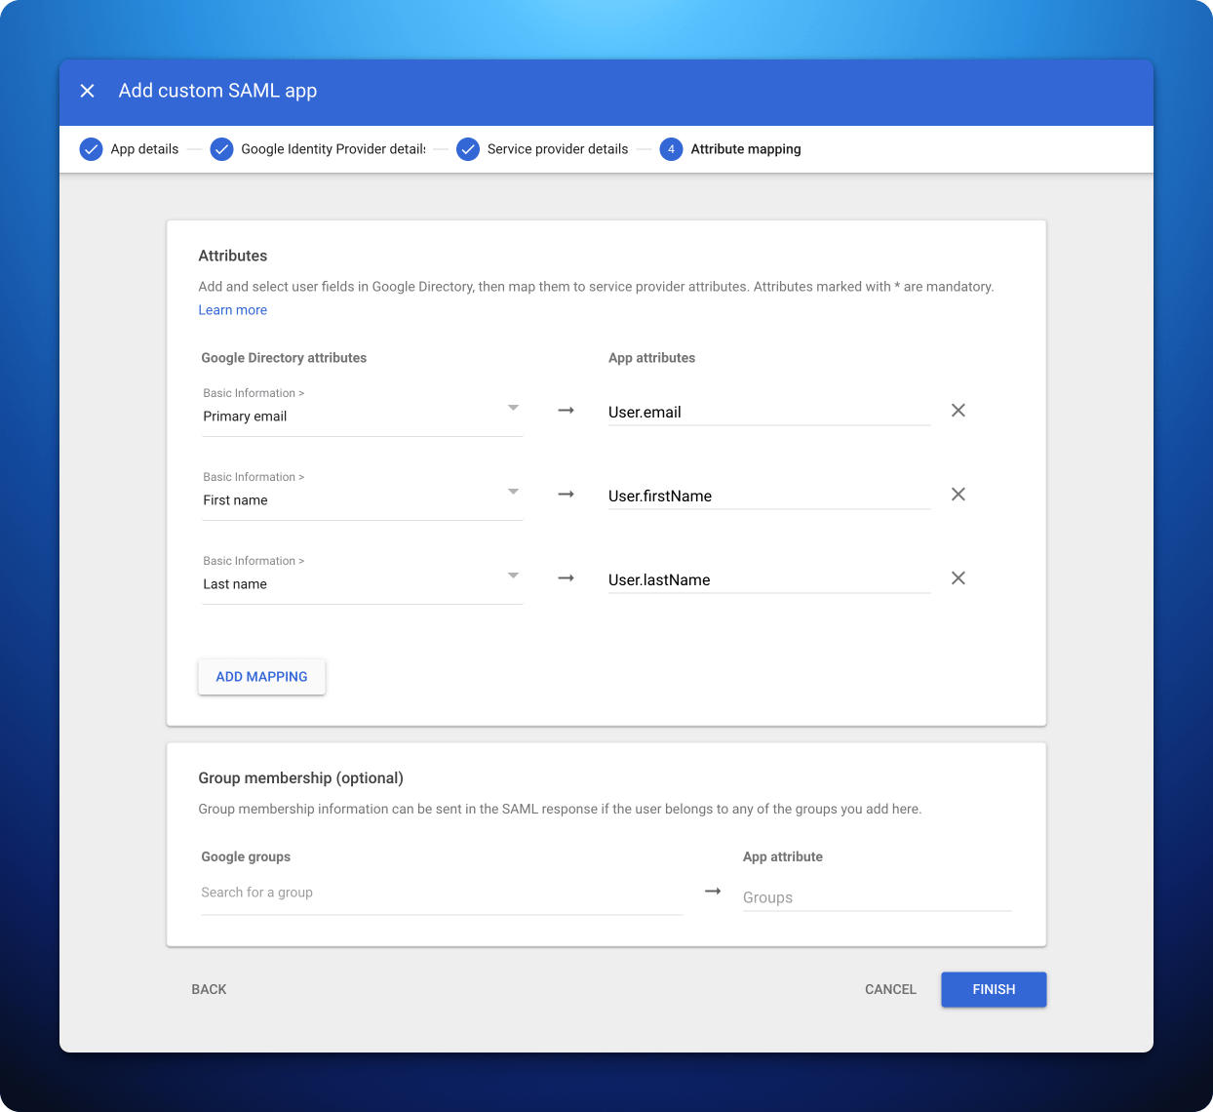Open the Primary email attribute dropdown
Image resolution: width=1213 pixels, height=1112 pixels.
[x=513, y=409]
